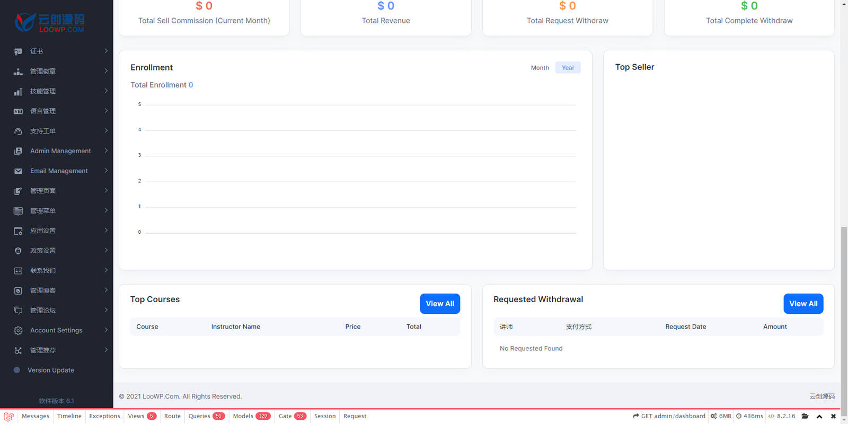Click the 管理页面 edit page icon
The height and width of the screenshot is (424, 848).
(x=18, y=191)
